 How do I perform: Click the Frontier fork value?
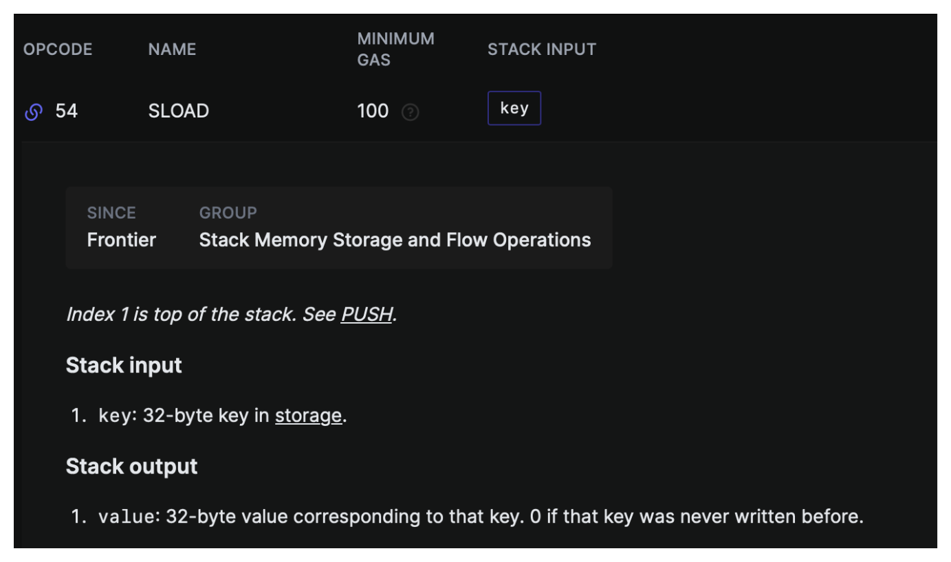coord(122,240)
